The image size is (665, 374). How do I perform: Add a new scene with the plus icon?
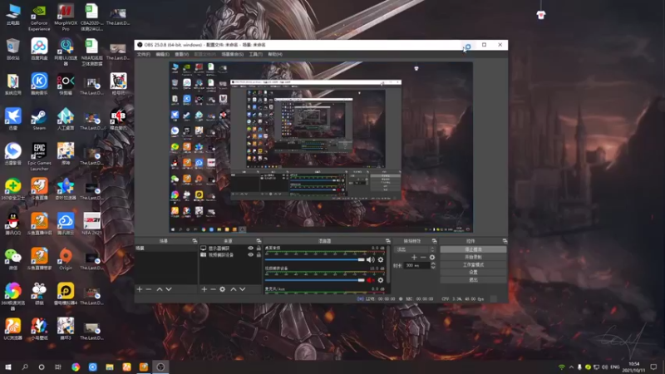pyautogui.click(x=140, y=289)
